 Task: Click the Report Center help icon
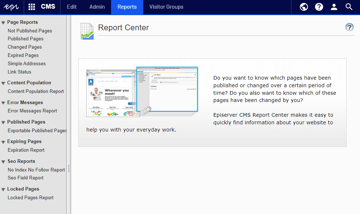[350, 27]
